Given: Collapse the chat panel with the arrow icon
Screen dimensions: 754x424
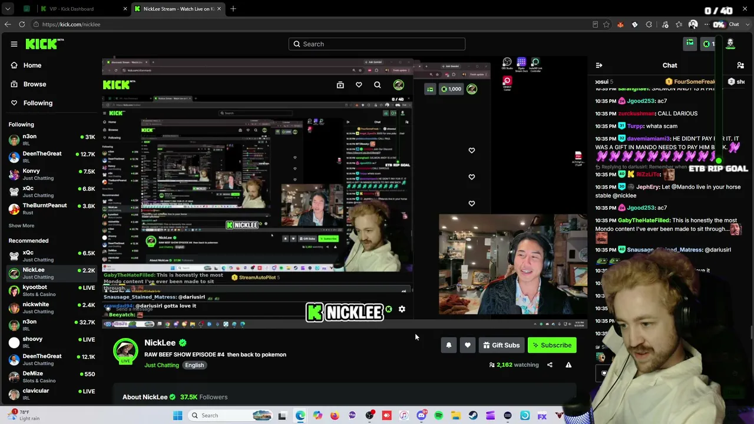Looking at the screenshot, I should pos(599,65).
